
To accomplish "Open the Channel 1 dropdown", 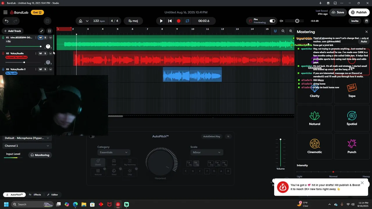I will [x=27, y=146].
